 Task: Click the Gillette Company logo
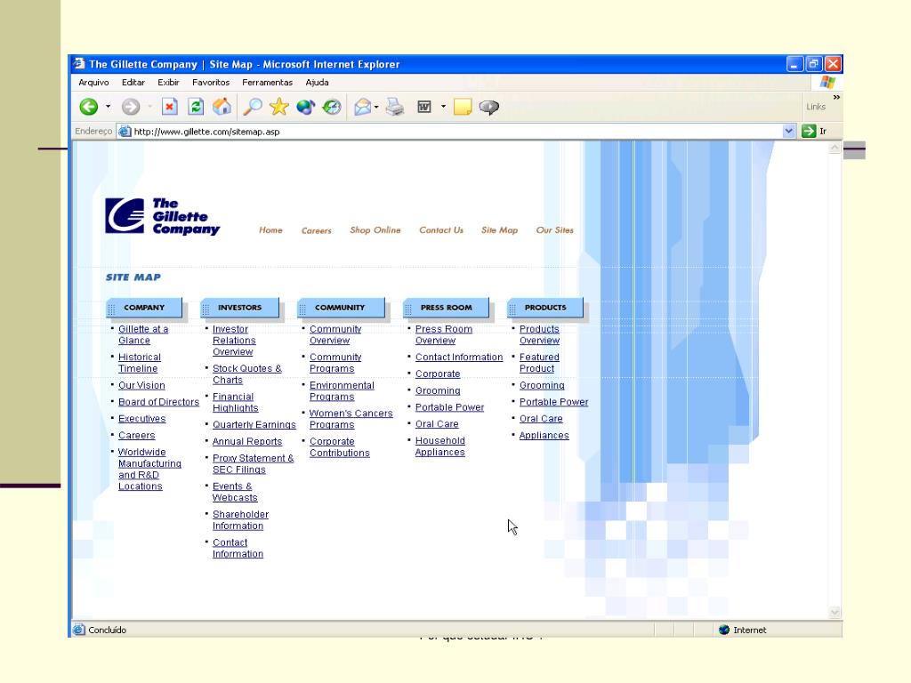(162, 216)
